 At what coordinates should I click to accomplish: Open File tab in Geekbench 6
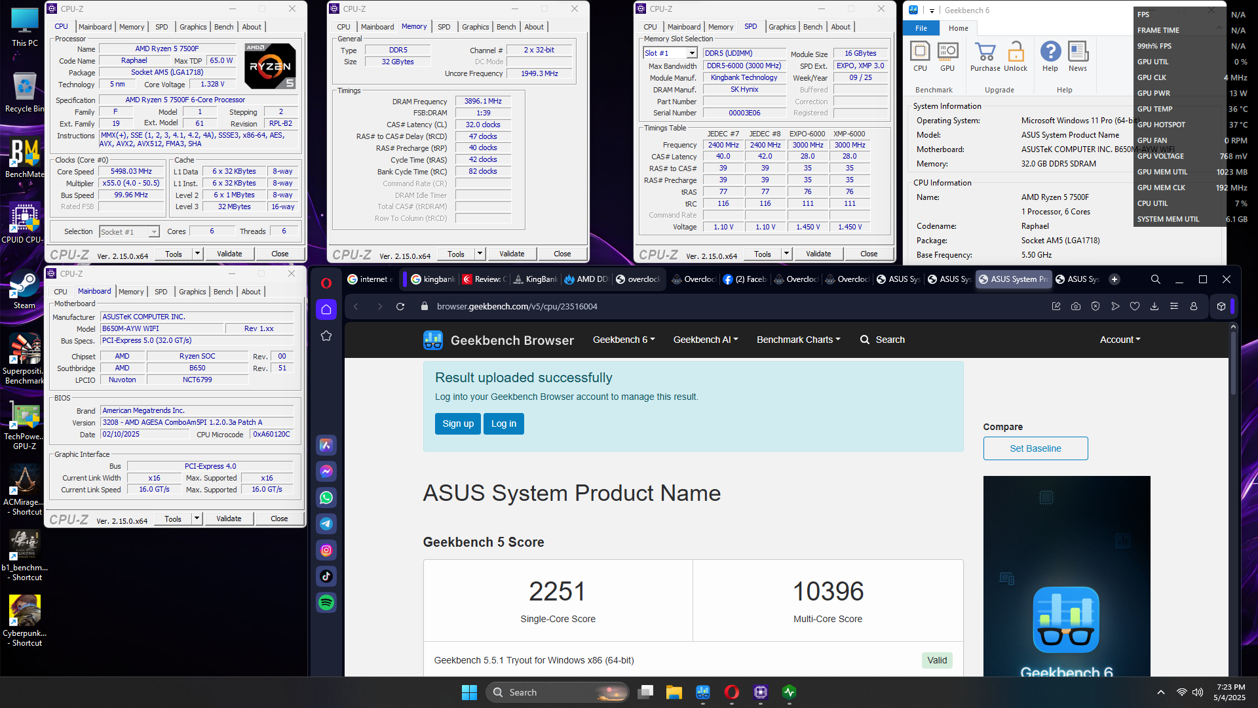pos(921,28)
